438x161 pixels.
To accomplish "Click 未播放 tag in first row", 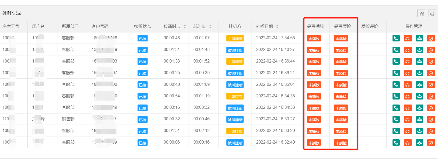I will tap(314, 39).
